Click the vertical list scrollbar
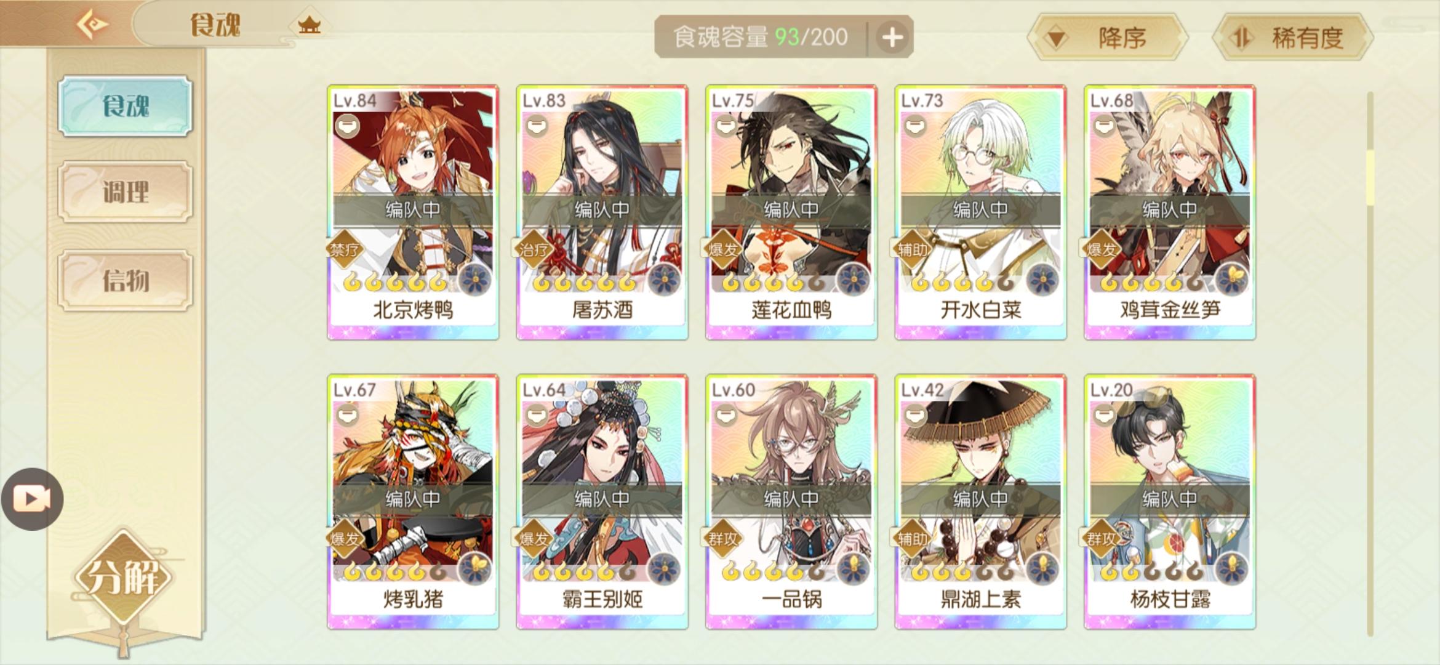Image resolution: width=1440 pixels, height=665 pixels. [1370, 363]
